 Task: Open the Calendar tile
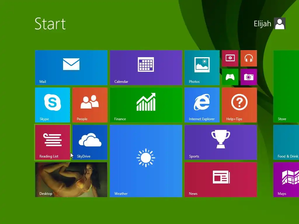[146, 68]
